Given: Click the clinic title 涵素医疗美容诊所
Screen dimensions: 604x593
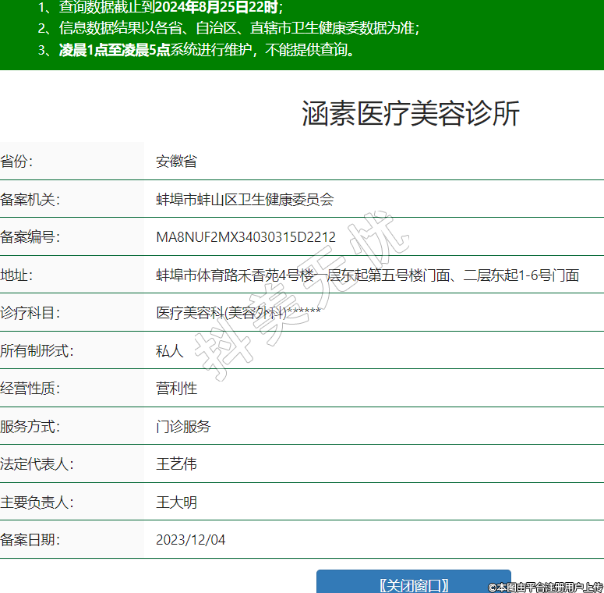Looking at the screenshot, I should point(410,114).
